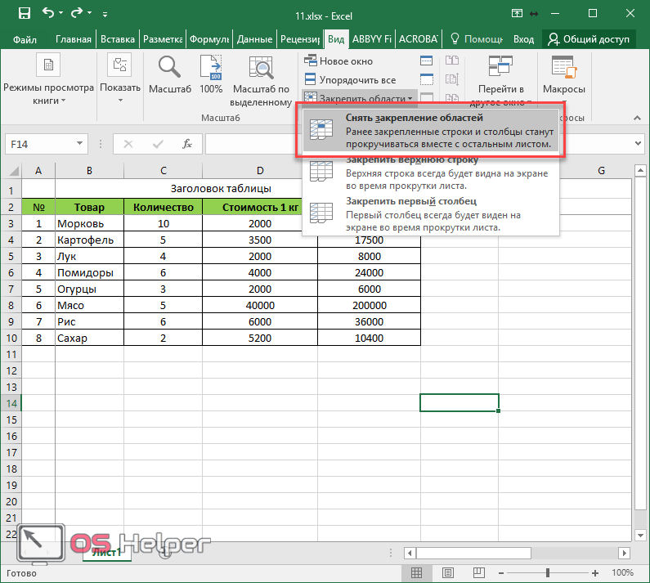Switch to Page Break Preview icon
Screen dimensions: 650x583
479,573
